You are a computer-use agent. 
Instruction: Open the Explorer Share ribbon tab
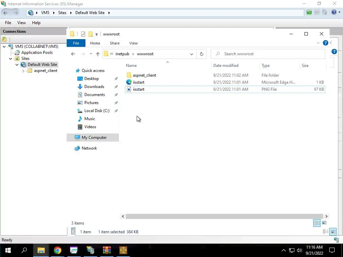115,43
